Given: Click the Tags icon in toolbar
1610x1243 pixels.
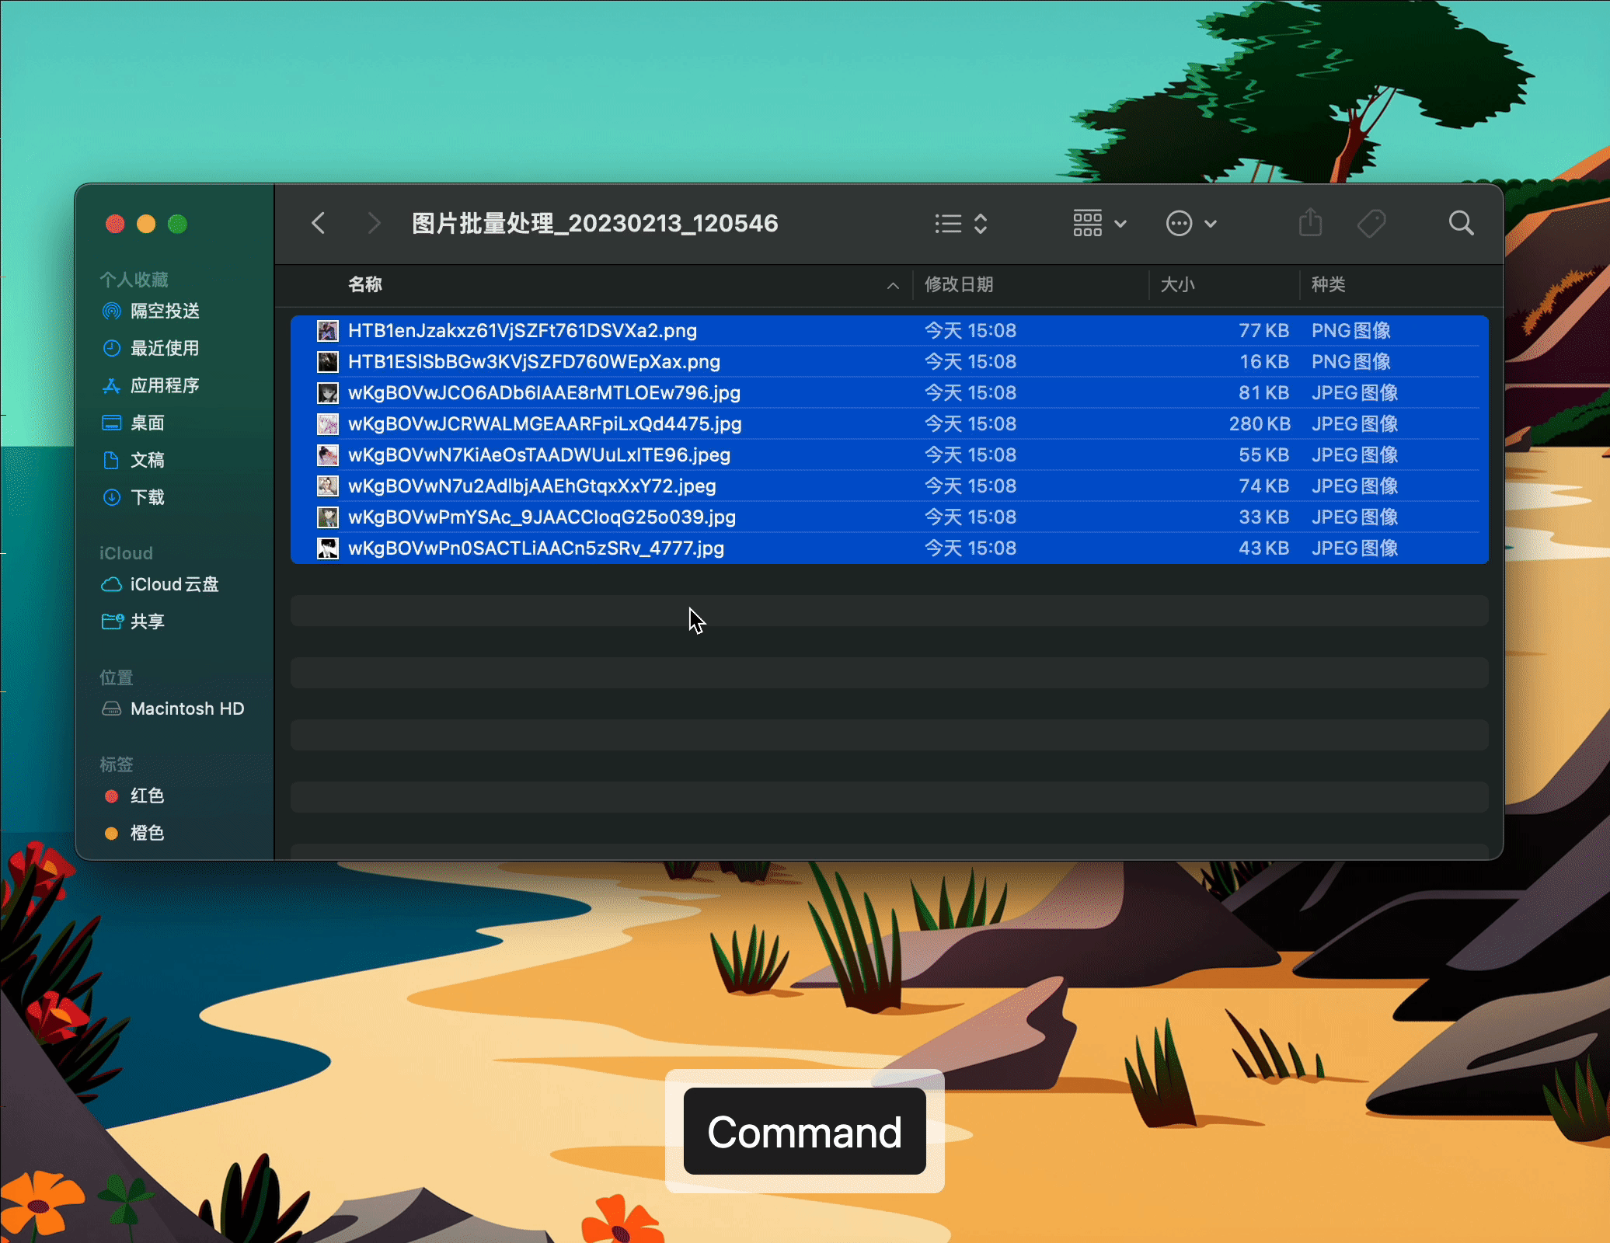Looking at the screenshot, I should 1371,224.
